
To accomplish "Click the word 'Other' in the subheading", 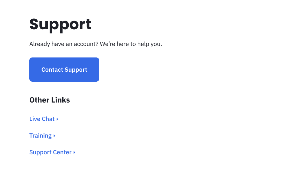I will point(39,100).
